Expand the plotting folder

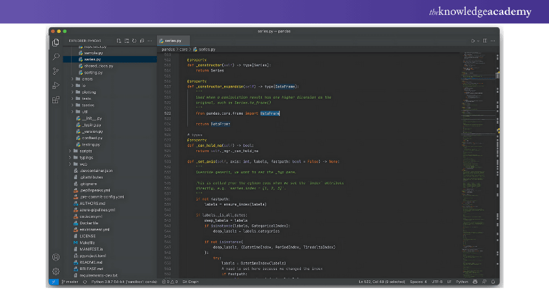point(88,92)
